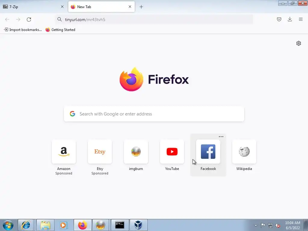Open Windows Explorer from taskbar
308x231 pixels.
point(45,225)
